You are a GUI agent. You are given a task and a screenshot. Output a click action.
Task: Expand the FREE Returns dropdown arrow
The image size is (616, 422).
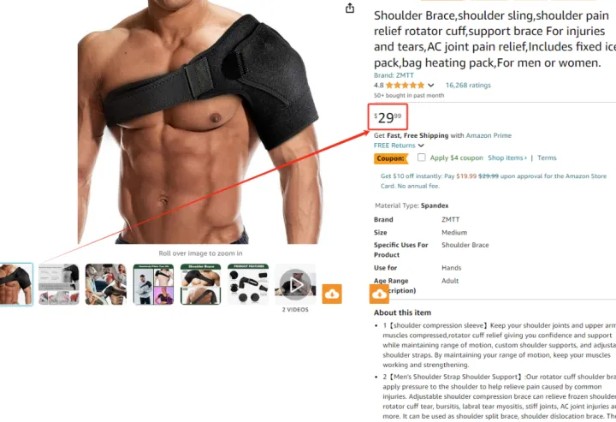click(x=421, y=146)
